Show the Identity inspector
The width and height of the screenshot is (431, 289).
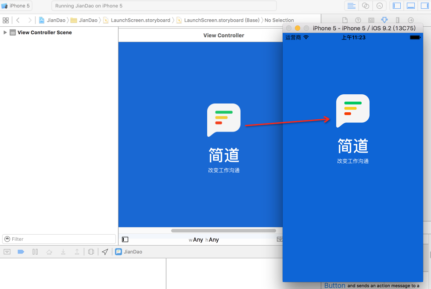coord(371,20)
